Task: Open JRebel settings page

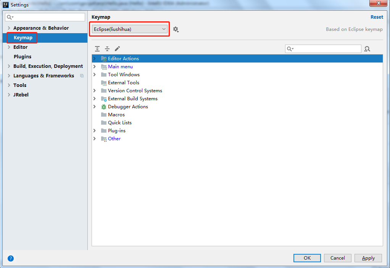Action: (x=21, y=95)
